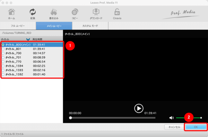Click the 再生時間 column header
This screenshot has width=208, height=137.
point(37,39)
